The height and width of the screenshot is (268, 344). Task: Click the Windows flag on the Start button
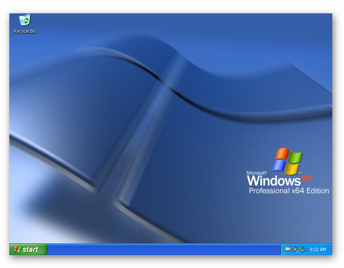click(17, 249)
